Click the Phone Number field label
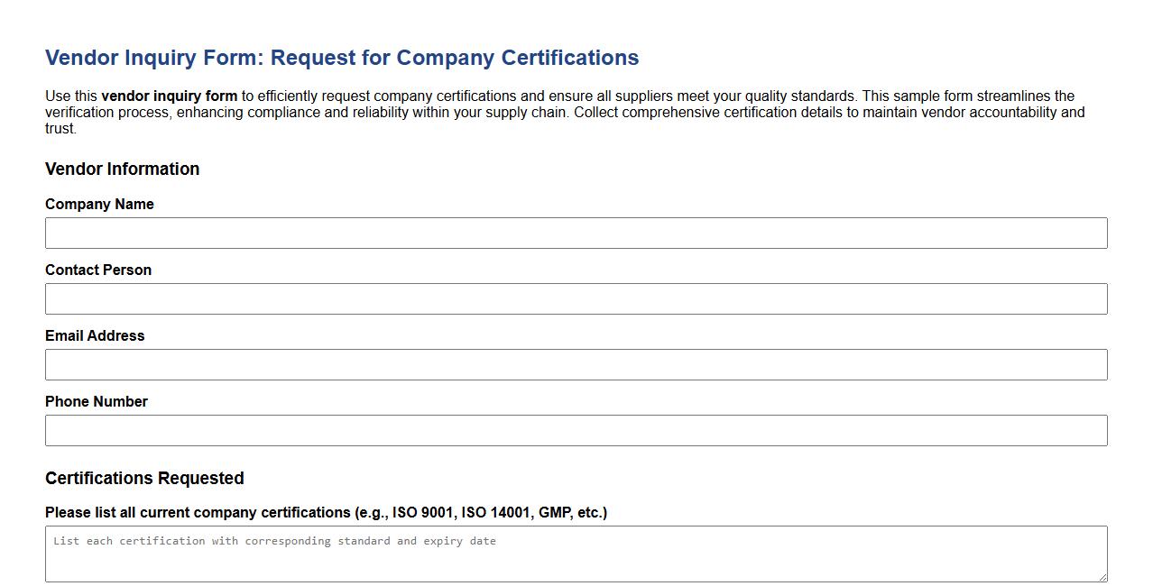The height and width of the screenshot is (586, 1153). (96, 401)
